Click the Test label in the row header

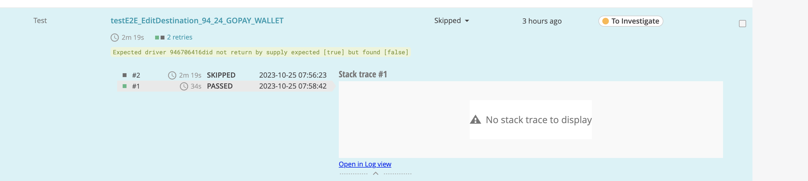click(40, 21)
